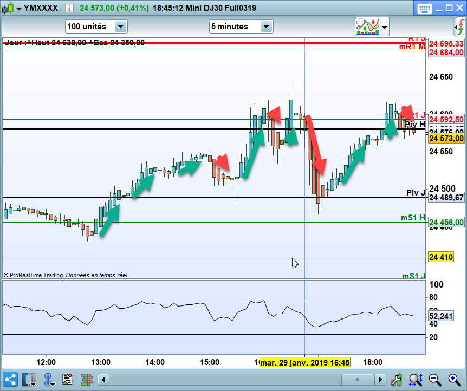The image size is (467, 391).
Task: Click the 24 684,00 price label
Action: (446, 53)
